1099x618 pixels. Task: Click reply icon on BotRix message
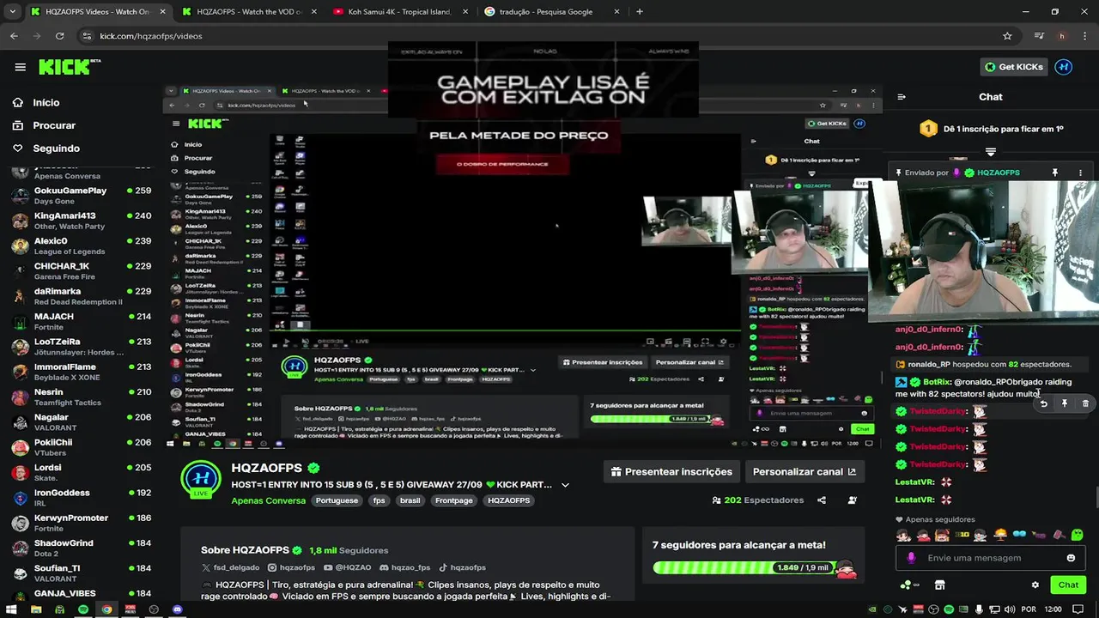(1043, 403)
